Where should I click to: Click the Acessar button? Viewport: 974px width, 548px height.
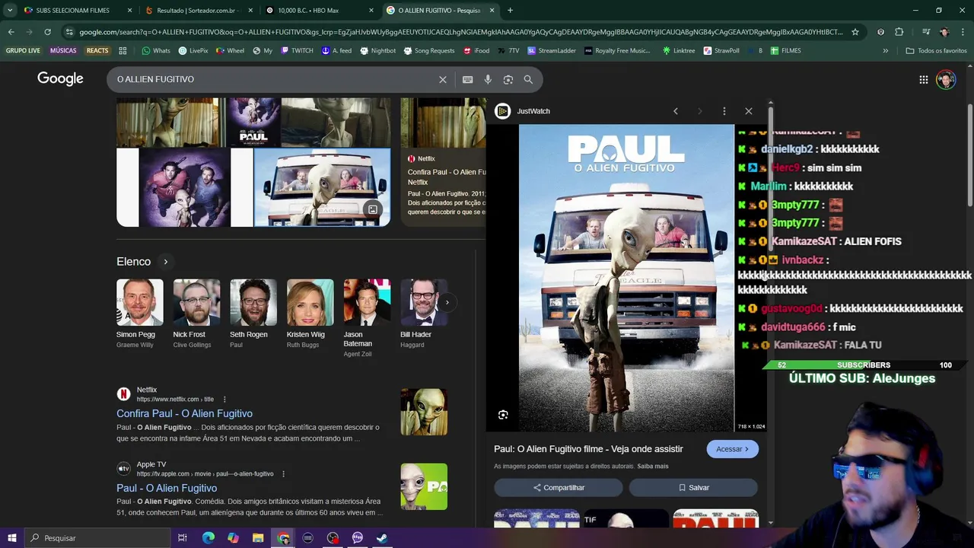point(732,449)
